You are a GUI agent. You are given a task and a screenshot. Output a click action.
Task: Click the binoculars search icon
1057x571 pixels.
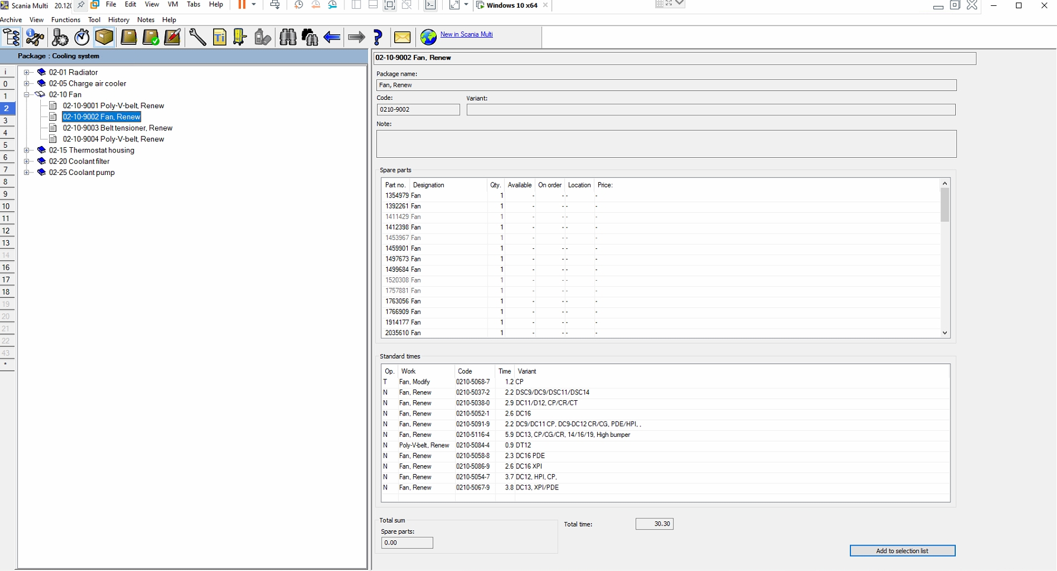click(x=288, y=37)
